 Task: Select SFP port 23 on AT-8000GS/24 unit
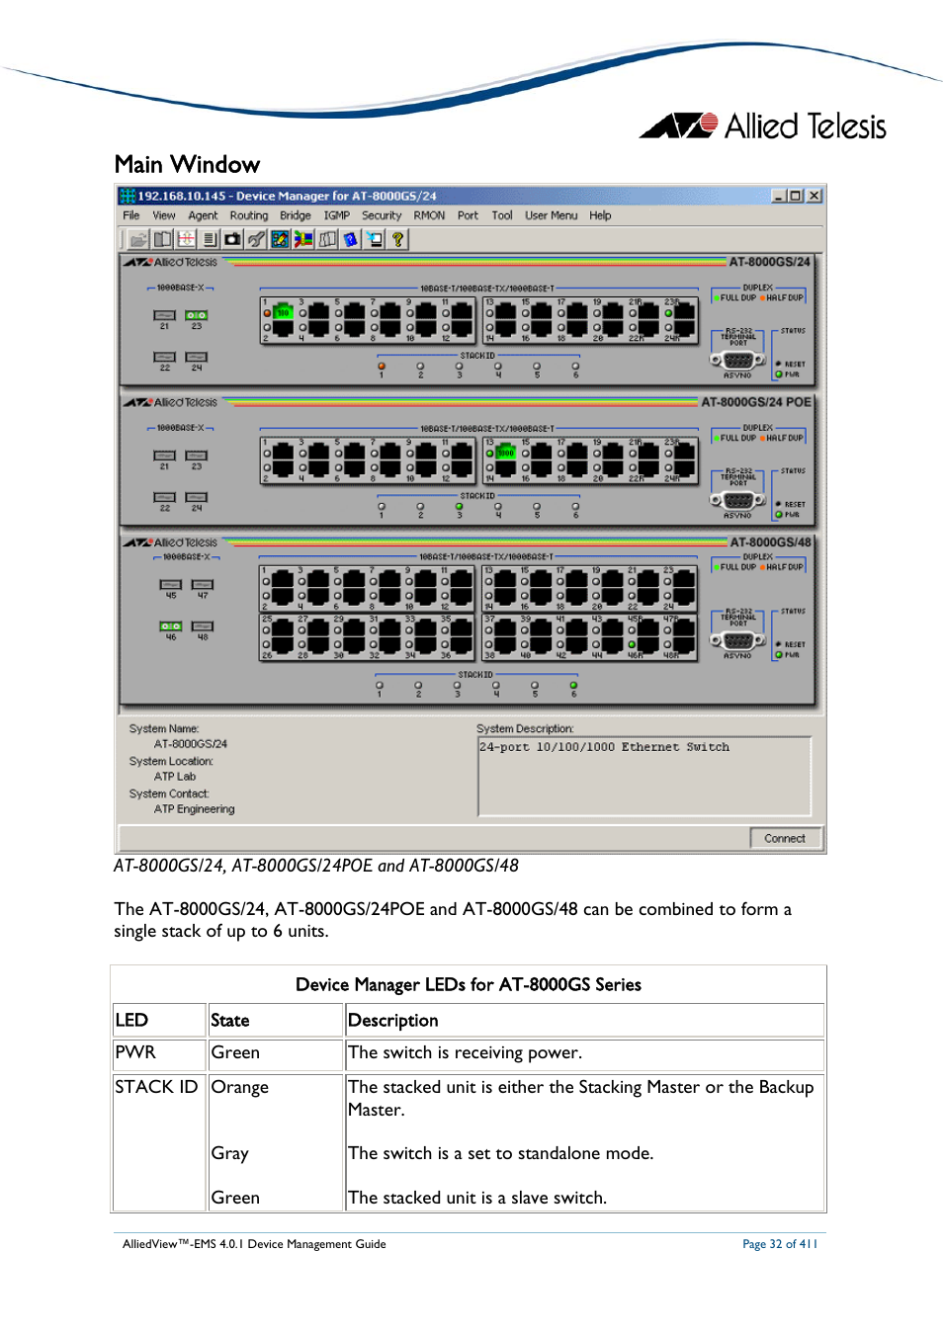tap(197, 315)
